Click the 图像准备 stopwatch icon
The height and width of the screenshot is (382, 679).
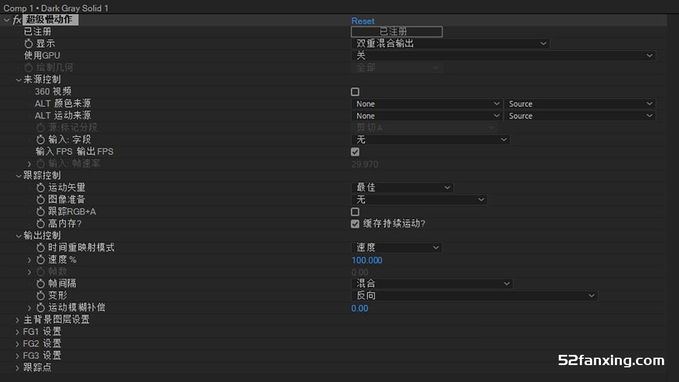click(x=41, y=200)
